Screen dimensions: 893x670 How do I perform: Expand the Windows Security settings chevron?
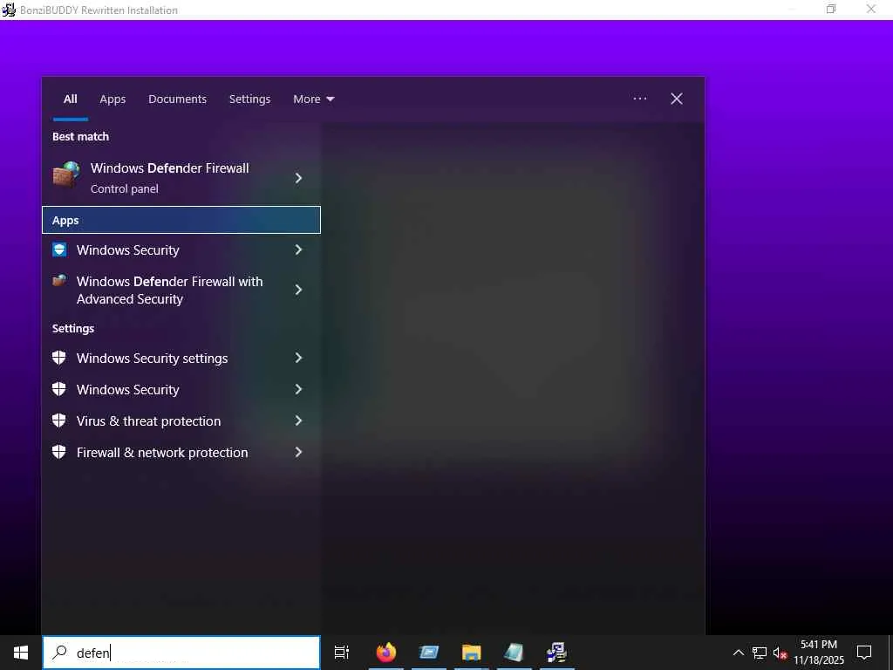pyautogui.click(x=298, y=358)
